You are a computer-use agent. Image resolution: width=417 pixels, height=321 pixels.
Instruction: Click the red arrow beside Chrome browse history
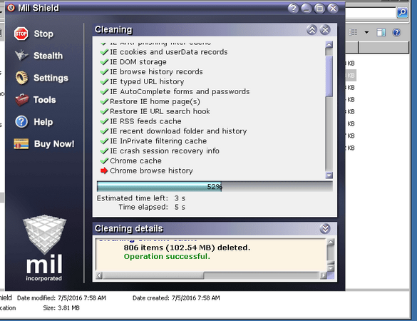pos(104,170)
